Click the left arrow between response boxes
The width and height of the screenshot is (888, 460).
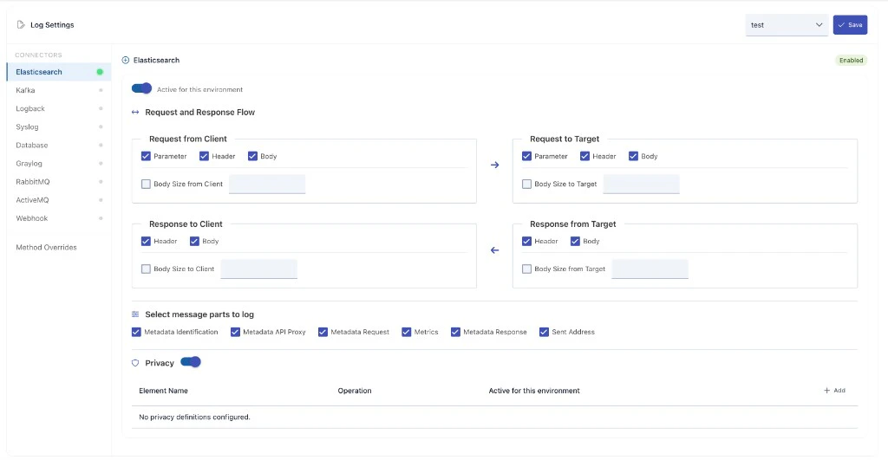[x=495, y=250]
